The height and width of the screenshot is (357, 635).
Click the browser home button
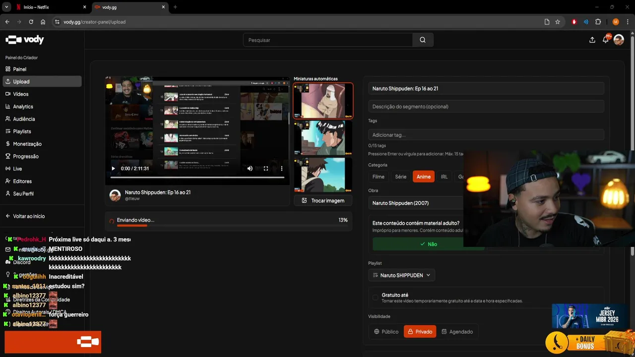coord(43,22)
